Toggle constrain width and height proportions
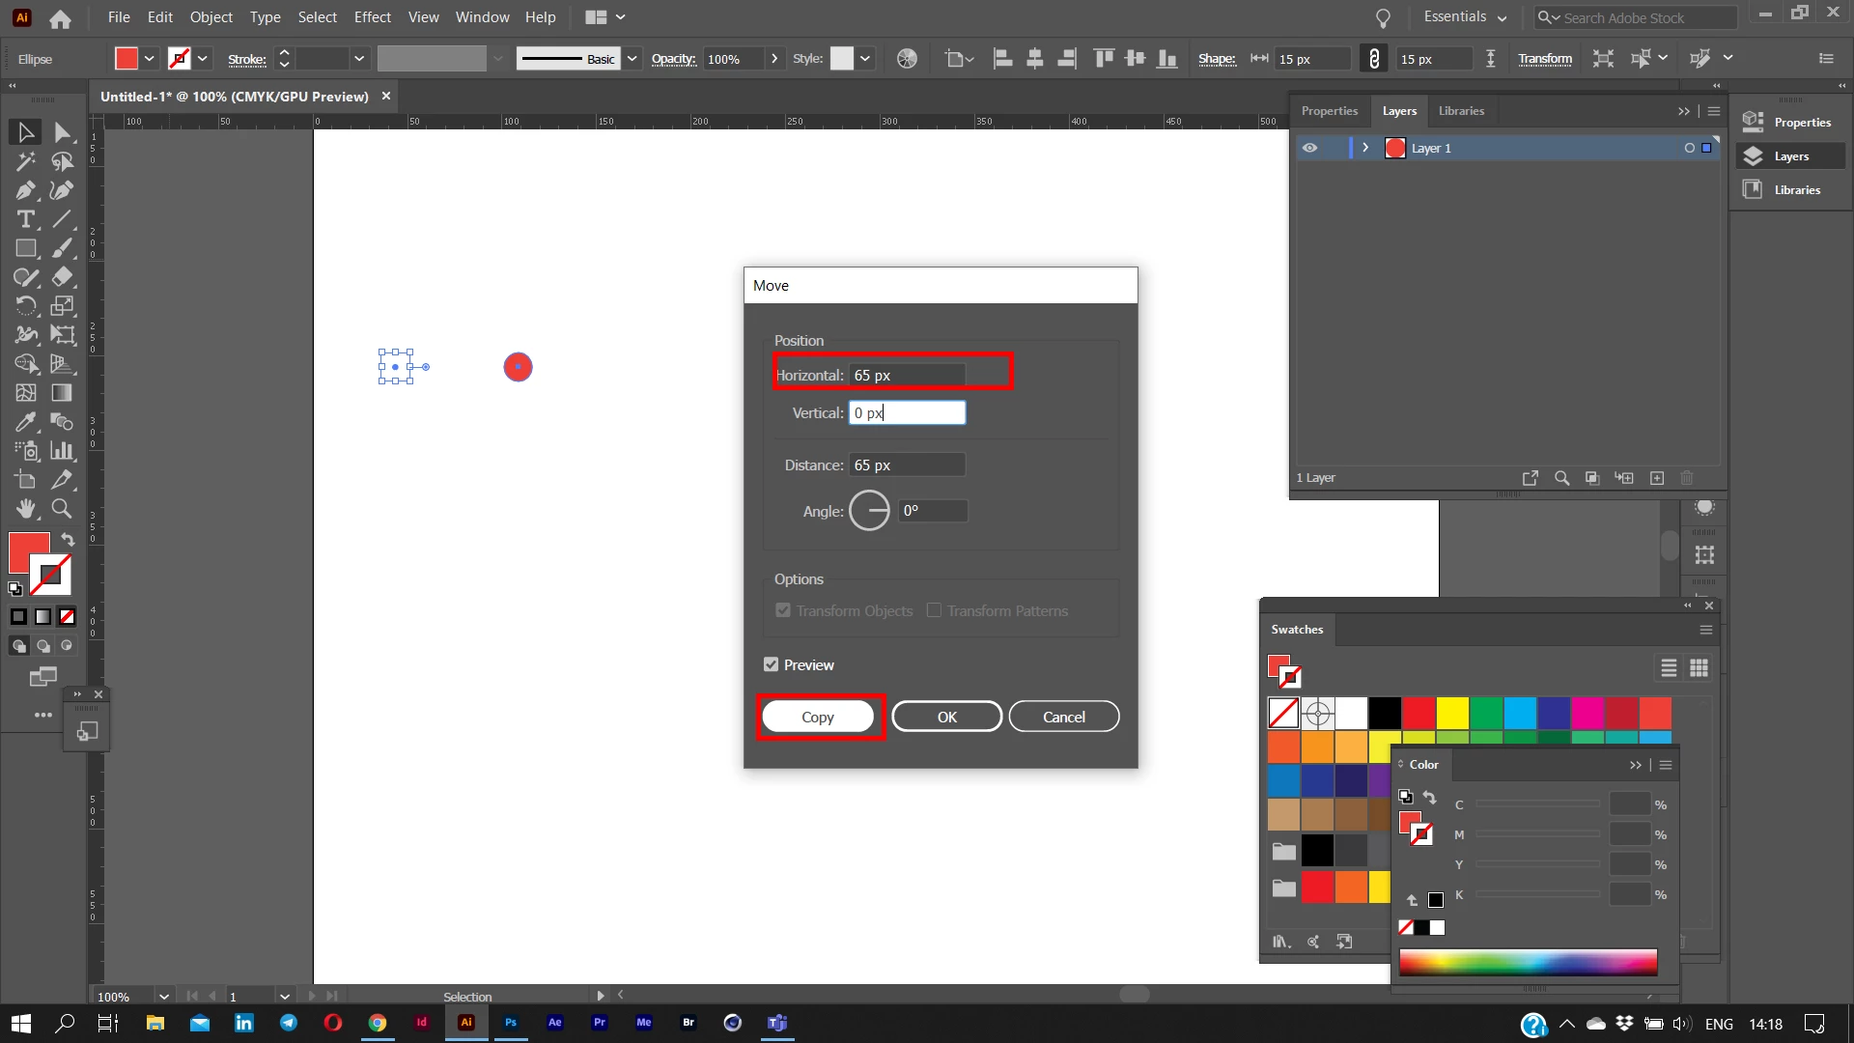 [1374, 59]
